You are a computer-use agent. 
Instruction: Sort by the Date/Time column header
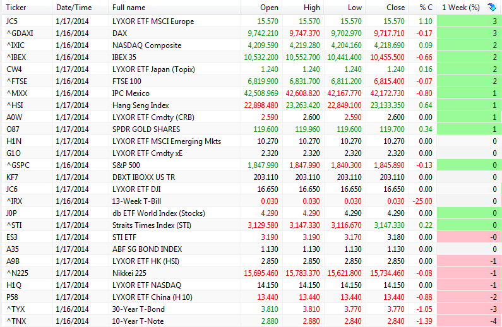(x=74, y=7)
